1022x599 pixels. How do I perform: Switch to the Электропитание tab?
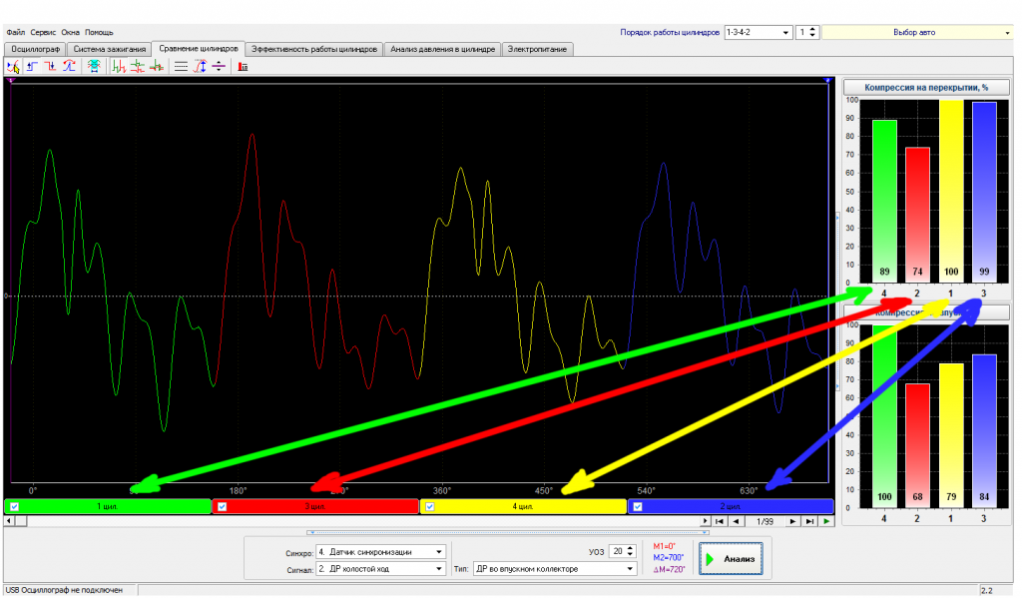(x=537, y=50)
